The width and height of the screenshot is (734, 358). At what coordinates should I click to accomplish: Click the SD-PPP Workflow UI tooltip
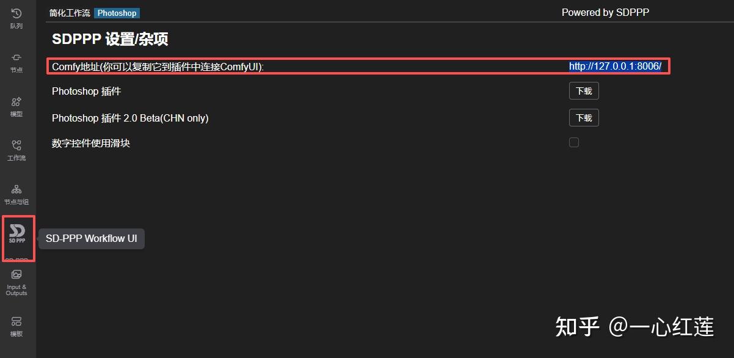(x=92, y=238)
